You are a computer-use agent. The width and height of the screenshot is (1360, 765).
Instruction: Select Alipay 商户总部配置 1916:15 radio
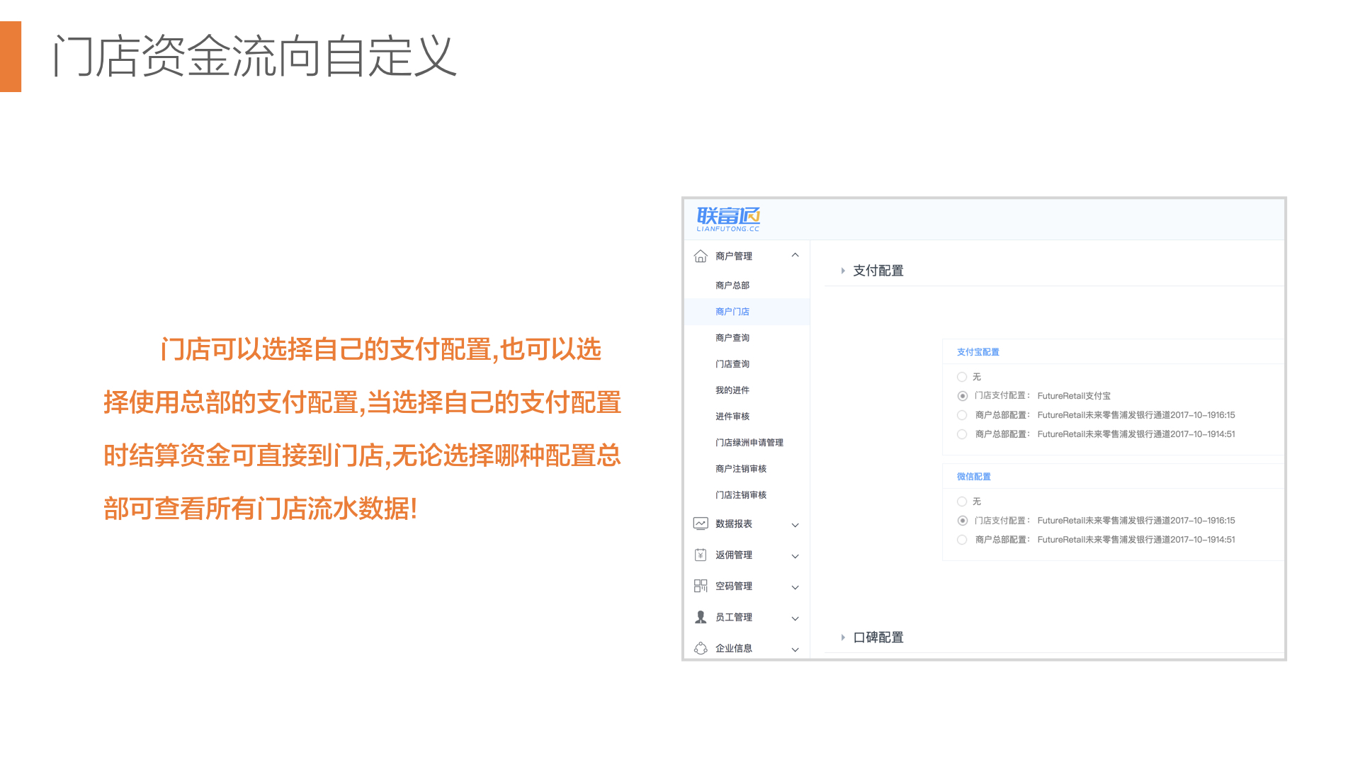962,415
